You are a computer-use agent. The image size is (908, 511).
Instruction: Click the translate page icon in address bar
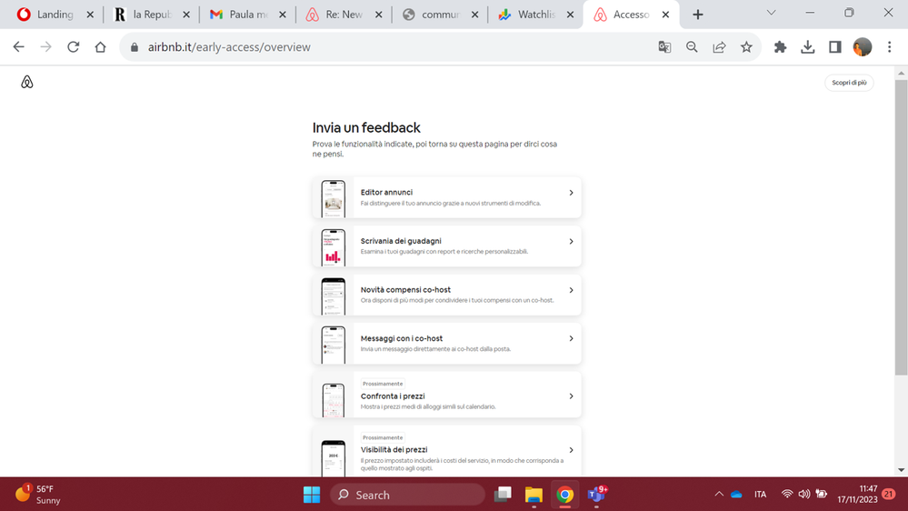click(x=664, y=47)
